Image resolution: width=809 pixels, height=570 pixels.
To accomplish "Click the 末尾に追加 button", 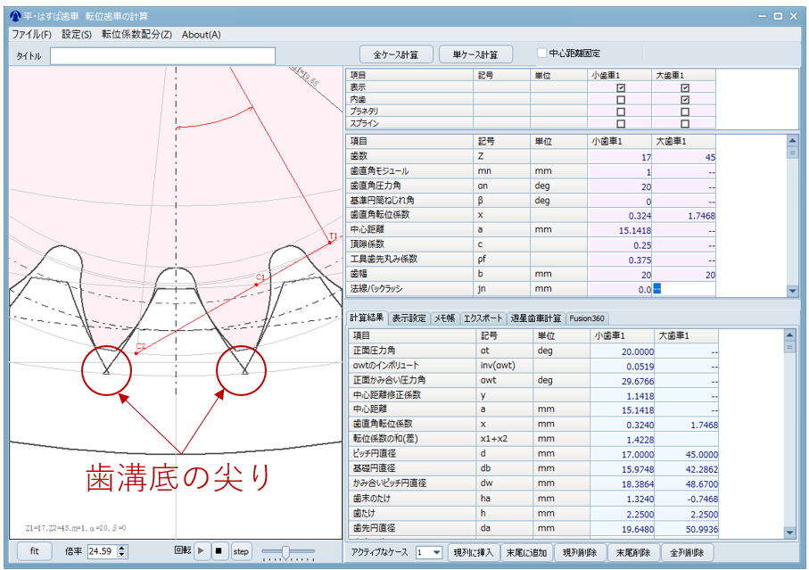I will 526,552.
